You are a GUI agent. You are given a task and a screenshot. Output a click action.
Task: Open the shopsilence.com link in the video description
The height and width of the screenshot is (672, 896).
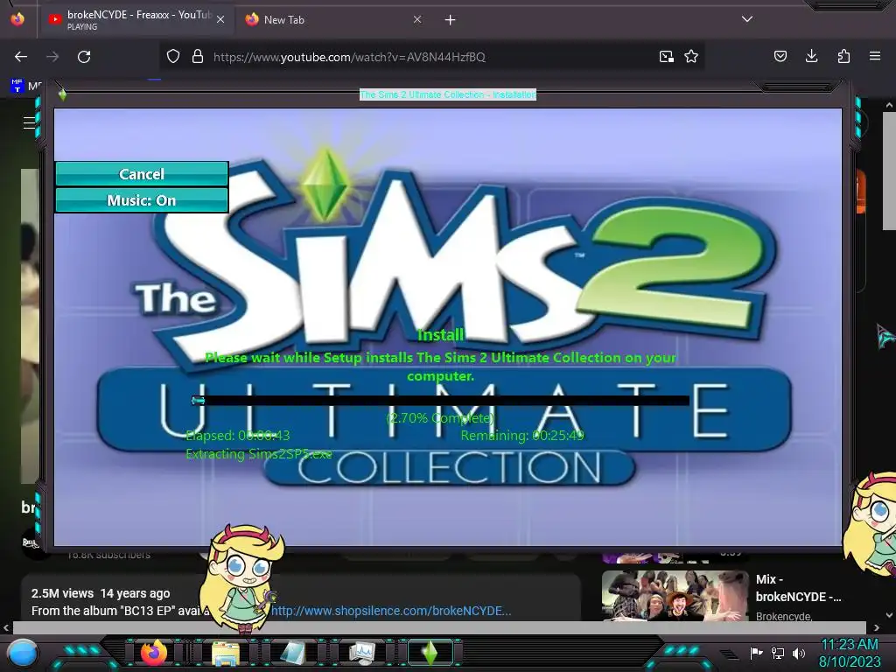pos(391,611)
